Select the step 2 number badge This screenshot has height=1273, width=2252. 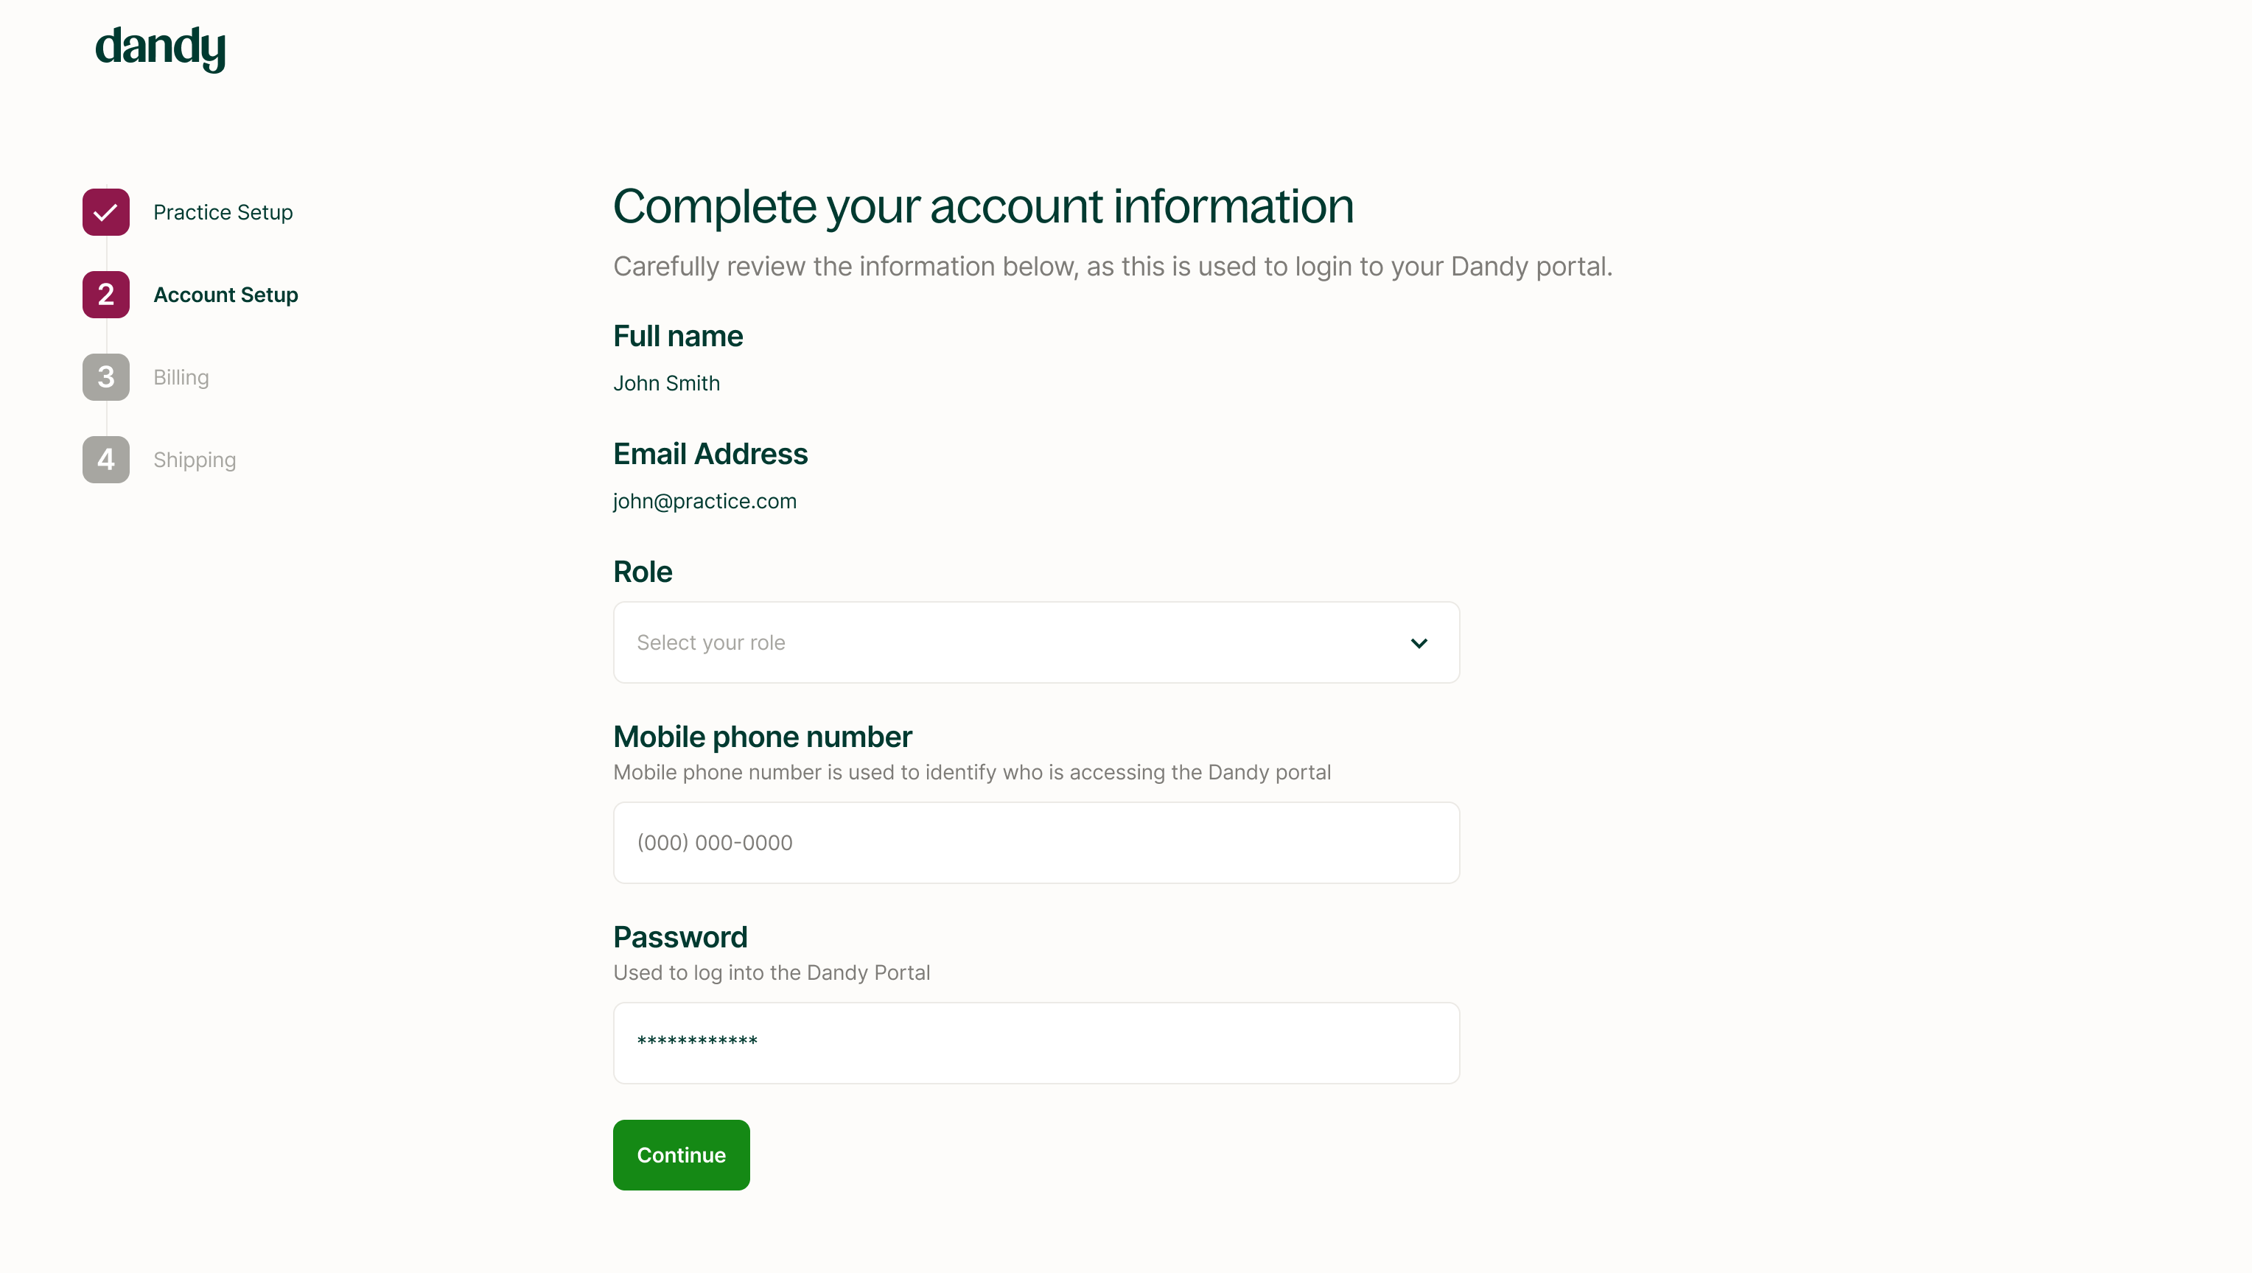(x=106, y=295)
